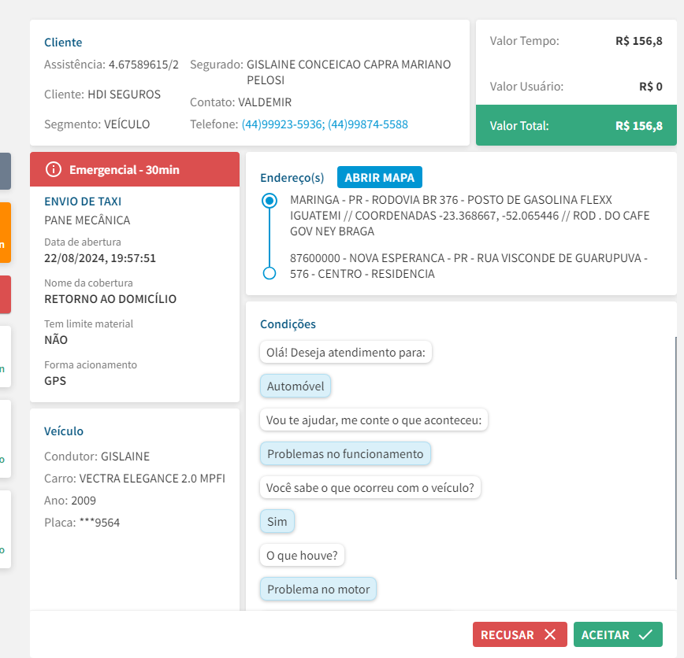Viewport: 684px width, 658px height.
Task: Click the Problema no motor answer chip
Action: pos(318,589)
